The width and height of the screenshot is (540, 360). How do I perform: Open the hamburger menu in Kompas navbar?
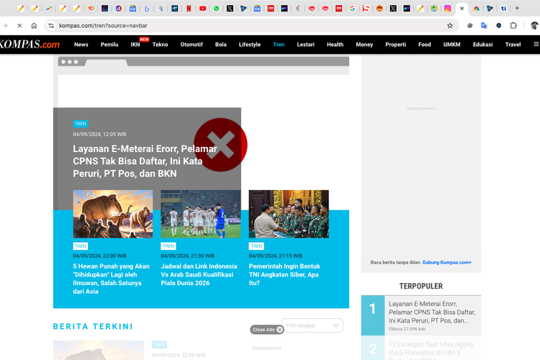point(536,44)
